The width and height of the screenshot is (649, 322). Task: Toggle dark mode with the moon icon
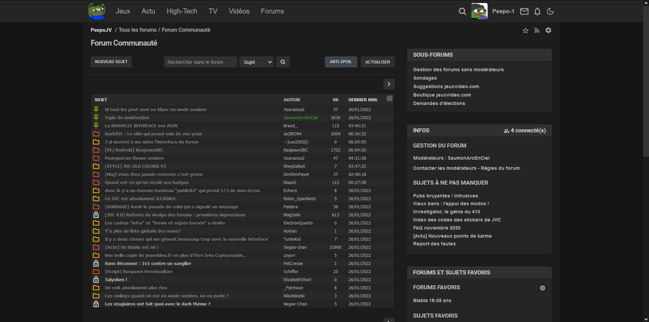(550, 11)
